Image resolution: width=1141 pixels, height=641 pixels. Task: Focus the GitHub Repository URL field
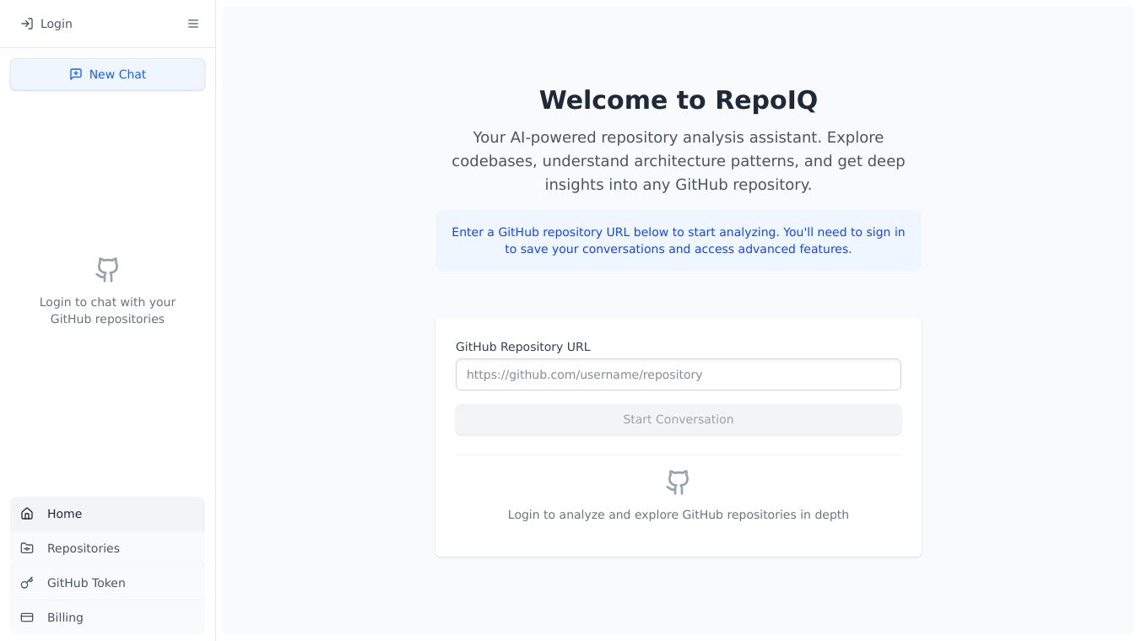(x=678, y=374)
